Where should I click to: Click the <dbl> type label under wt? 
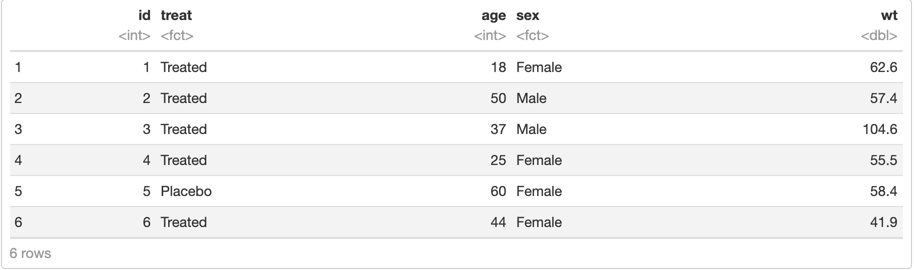pyautogui.click(x=879, y=35)
